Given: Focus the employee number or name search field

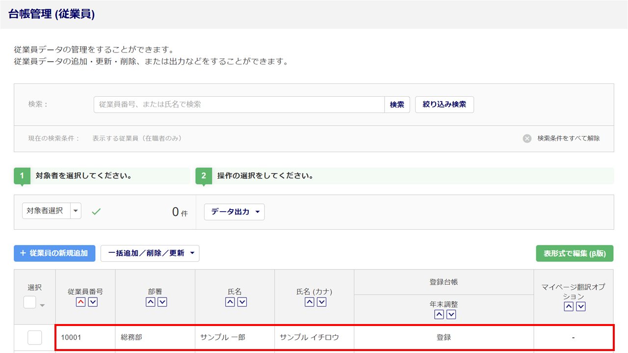Looking at the screenshot, I should click(x=238, y=105).
